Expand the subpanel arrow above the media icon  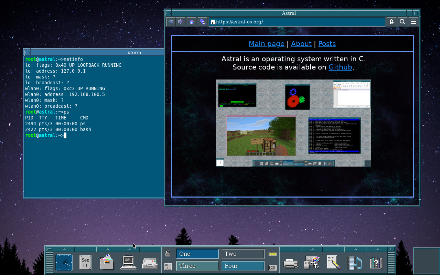point(355,249)
